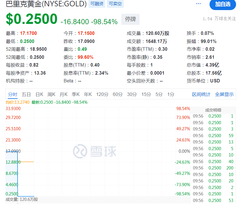Open the 区间统计 link

(201, 95)
